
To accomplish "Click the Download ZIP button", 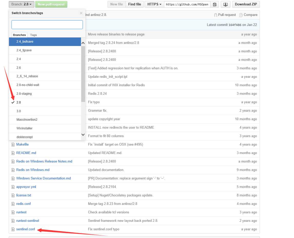I will (x=246, y=4).
